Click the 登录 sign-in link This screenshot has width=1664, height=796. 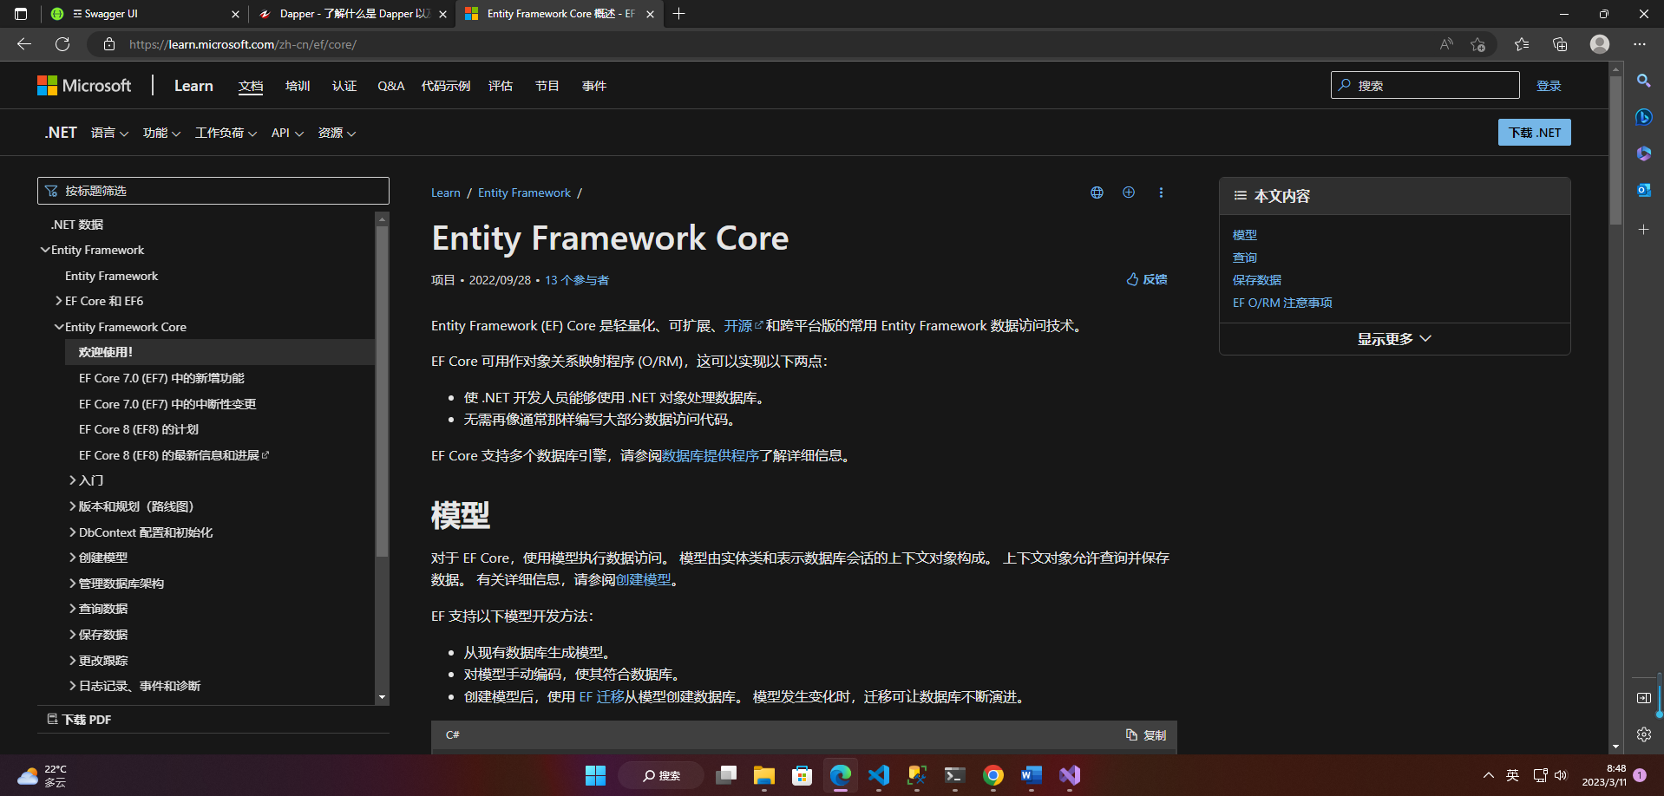click(1549, 86)
